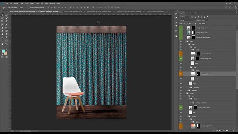The height and width of the screenshot is (134, 238).
Task: Click the Delete layer trash icon
Action: (x=234, y=131)
